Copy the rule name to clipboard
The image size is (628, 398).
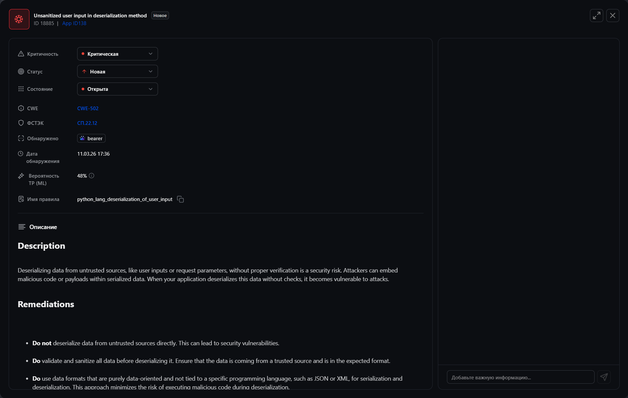point(180,199)
